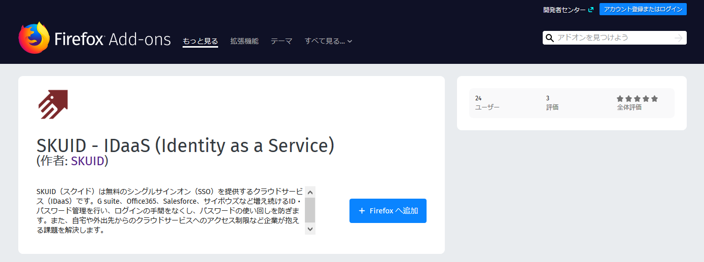Screen dimensions: 704x262
Task: Click the Firefox Add-ons site title
Action: [112, 40]
